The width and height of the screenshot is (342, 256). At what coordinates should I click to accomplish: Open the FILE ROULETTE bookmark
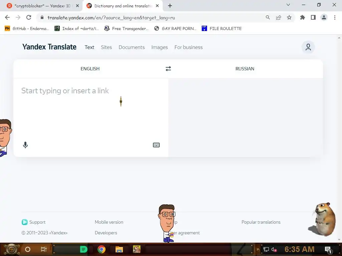click(222, 29)
